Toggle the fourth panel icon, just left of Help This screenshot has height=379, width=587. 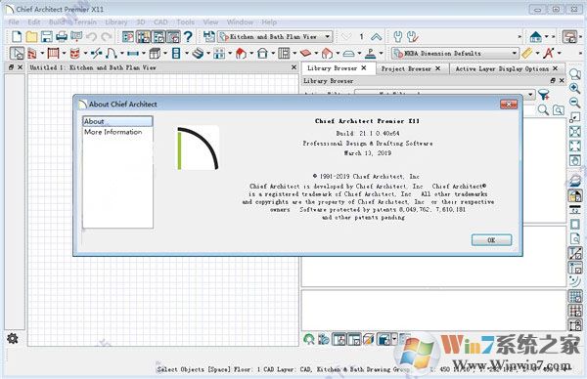coord(173,36)
